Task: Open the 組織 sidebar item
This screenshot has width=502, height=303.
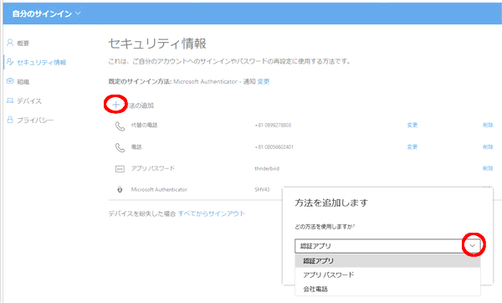Action: coord(23,82)
